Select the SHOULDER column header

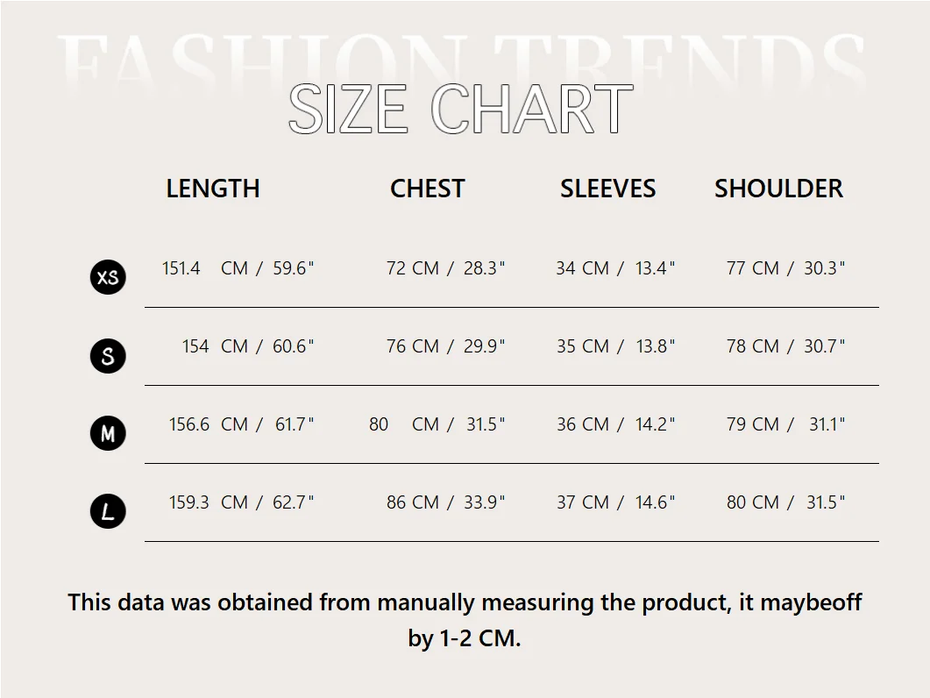pos(778,189)
